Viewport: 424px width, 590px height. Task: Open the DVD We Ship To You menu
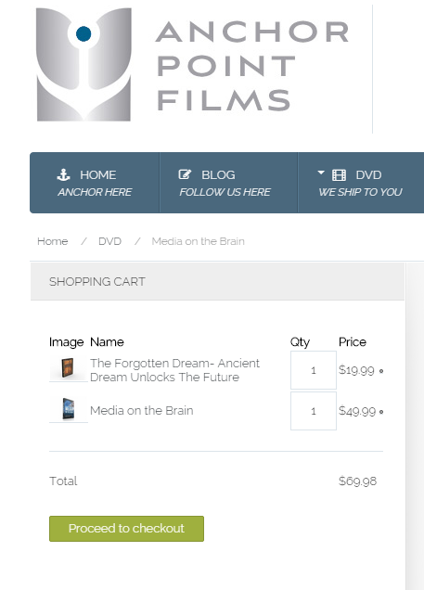(x=361, y=183)
